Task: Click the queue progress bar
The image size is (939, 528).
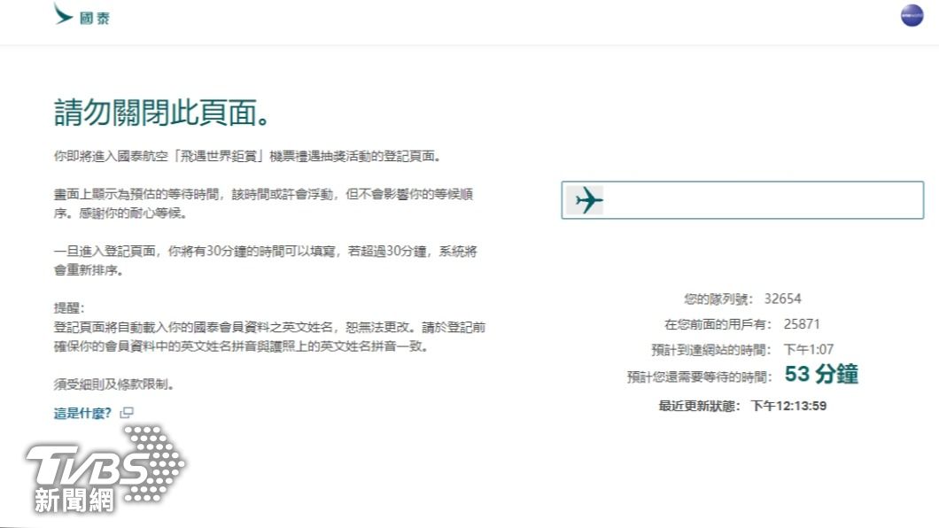Action: click(x=742, y=200)
